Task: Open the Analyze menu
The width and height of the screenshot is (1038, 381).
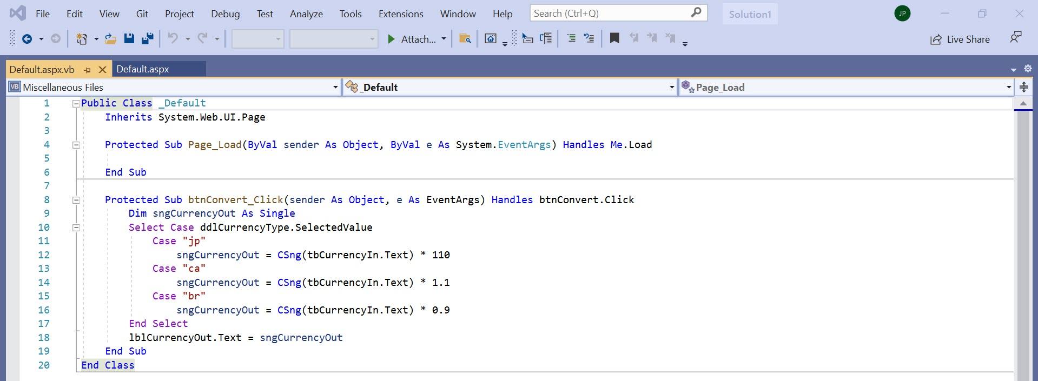Action: click(x=306, y=14)
